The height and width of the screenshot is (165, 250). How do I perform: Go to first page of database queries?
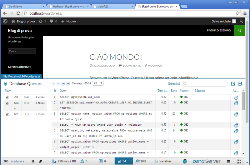(53, 83)
